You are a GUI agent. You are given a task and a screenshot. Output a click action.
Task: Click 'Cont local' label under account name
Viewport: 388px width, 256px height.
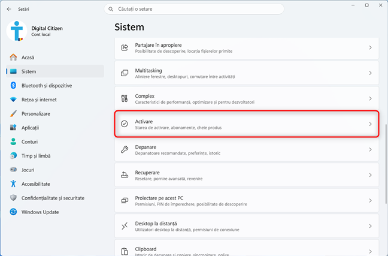coord(41,35)
